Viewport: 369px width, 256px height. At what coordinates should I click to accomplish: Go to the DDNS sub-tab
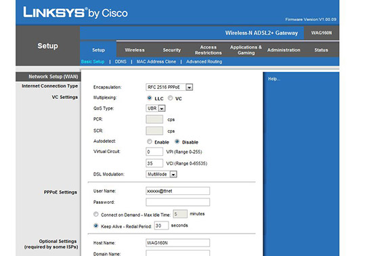121,62
